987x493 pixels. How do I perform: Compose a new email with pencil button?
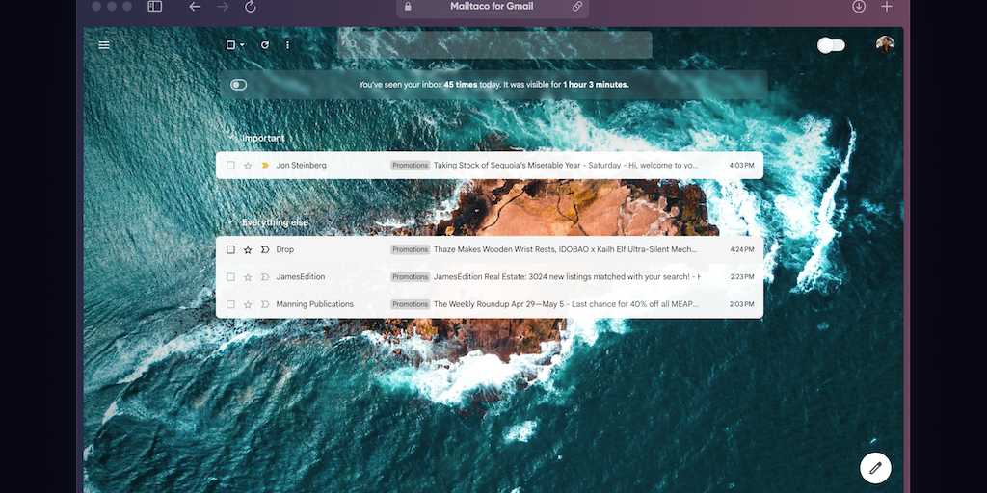(875, 468)
